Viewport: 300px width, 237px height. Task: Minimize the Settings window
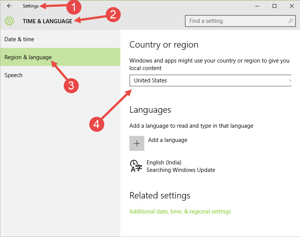[257, 6]
